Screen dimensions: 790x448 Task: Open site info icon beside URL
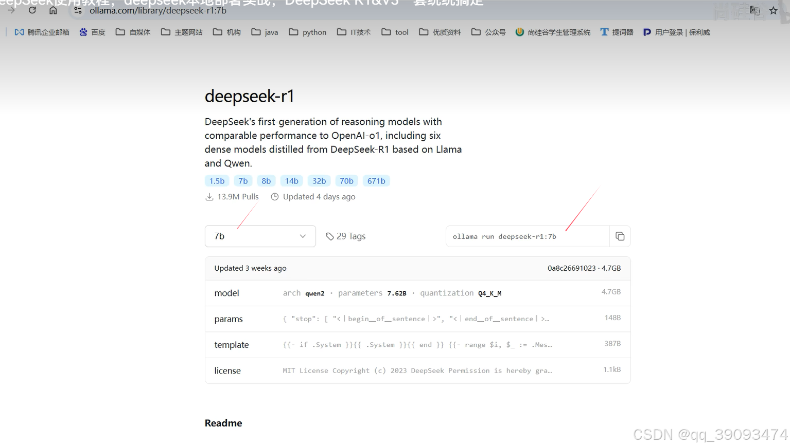(78, 10)
